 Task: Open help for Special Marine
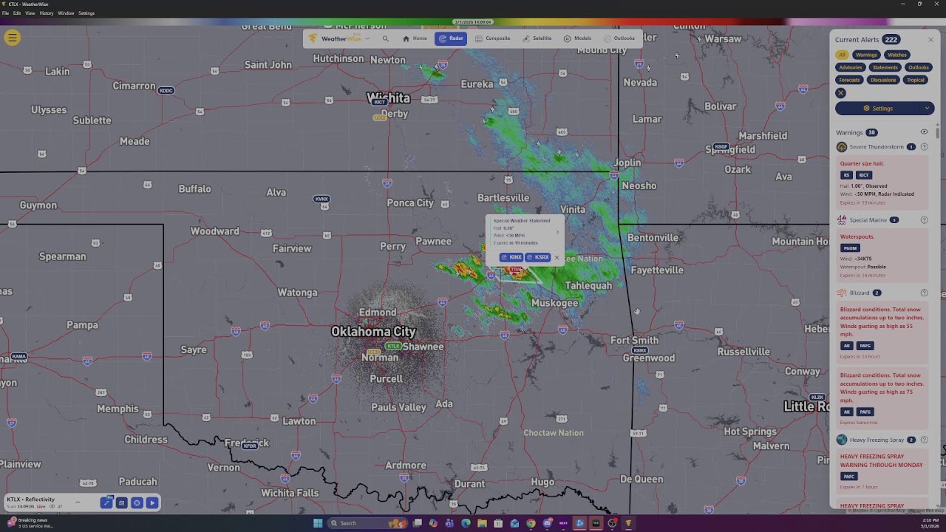924,220
